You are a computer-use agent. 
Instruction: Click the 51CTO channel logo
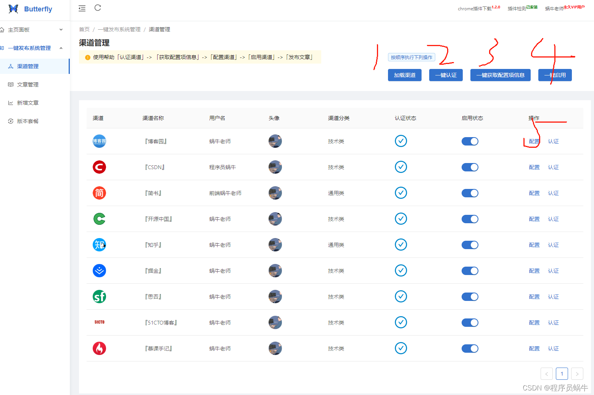click(x=99, y=322)
